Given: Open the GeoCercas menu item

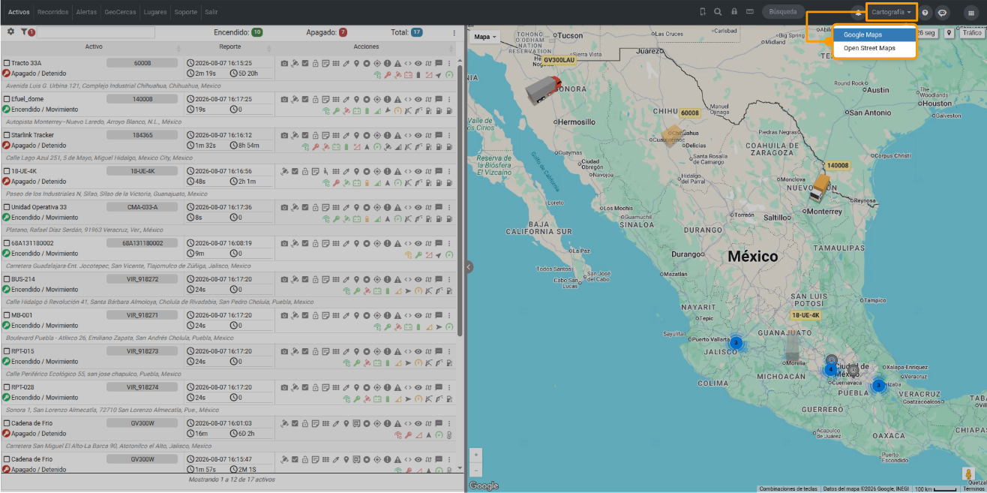Looking at the screenshot, I should (x=120, y=12).
